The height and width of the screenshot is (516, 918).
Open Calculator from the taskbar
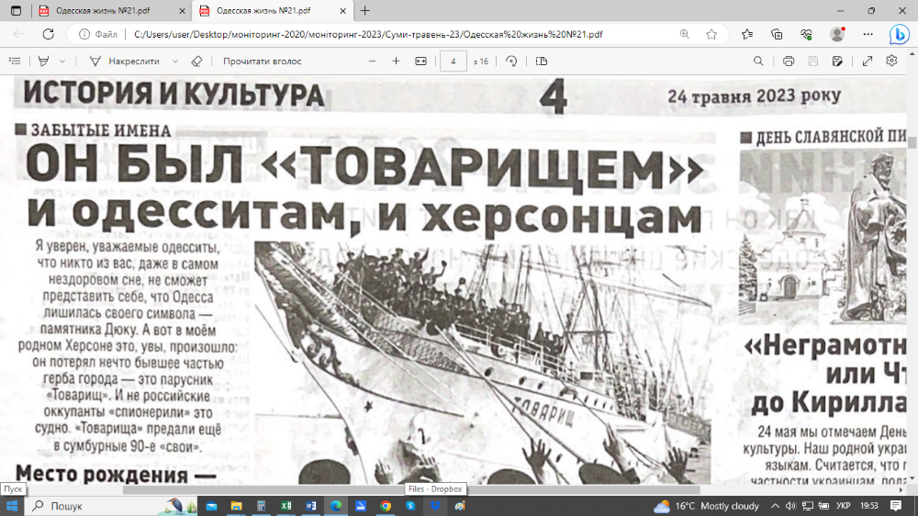point(261,506)
